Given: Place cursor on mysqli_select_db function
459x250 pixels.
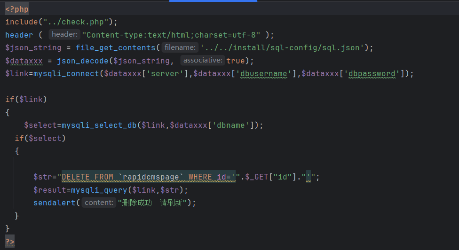Looking at the screenshot, I should coord(99,125).
